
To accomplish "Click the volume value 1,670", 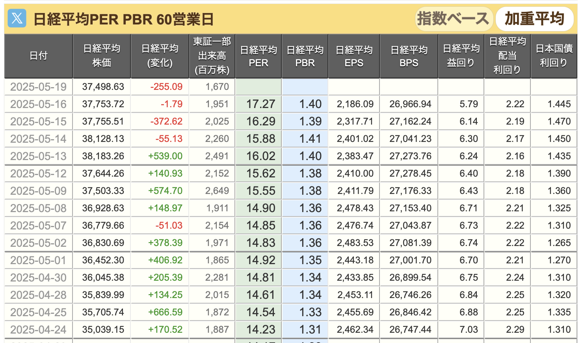I will (217, 87).
